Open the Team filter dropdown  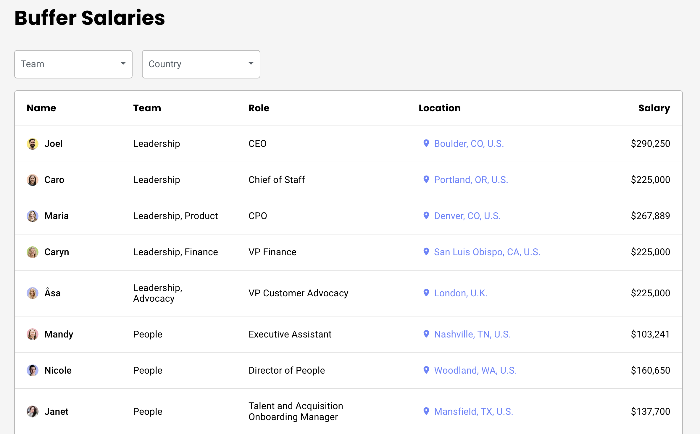pyautogui.click(x=73, y=64)
